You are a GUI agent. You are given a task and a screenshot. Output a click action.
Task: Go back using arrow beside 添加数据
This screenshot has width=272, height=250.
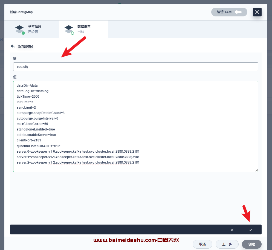(x=13, y=46)
